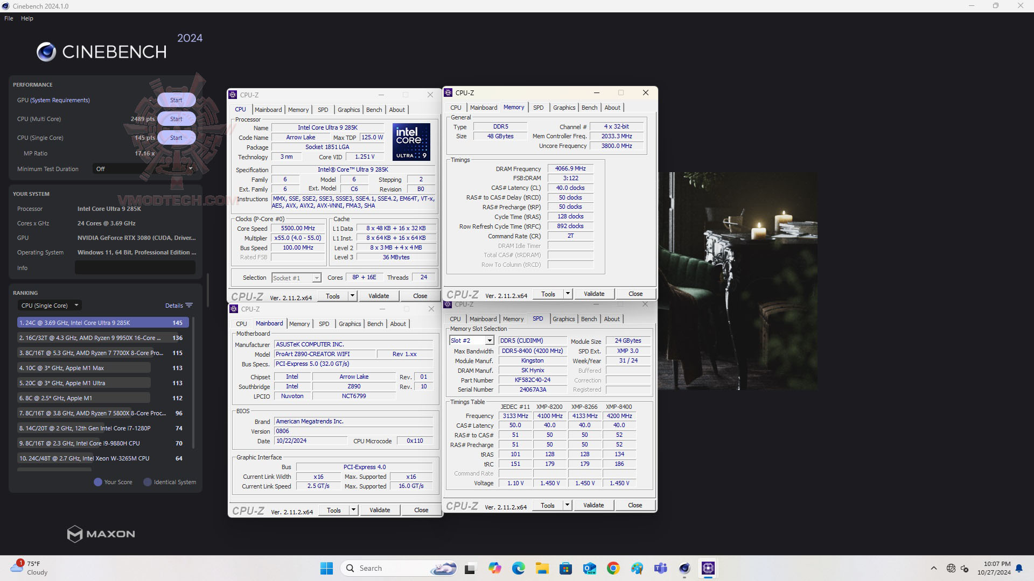This screenshot has width=1034, height=581.
Task: Open File Explorer from the taskbar
Action: tap(542, 568)
